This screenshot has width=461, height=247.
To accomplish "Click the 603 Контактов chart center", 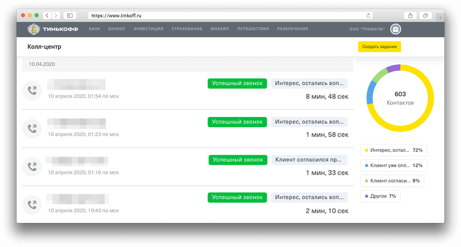I will click(x=400, y=98).
